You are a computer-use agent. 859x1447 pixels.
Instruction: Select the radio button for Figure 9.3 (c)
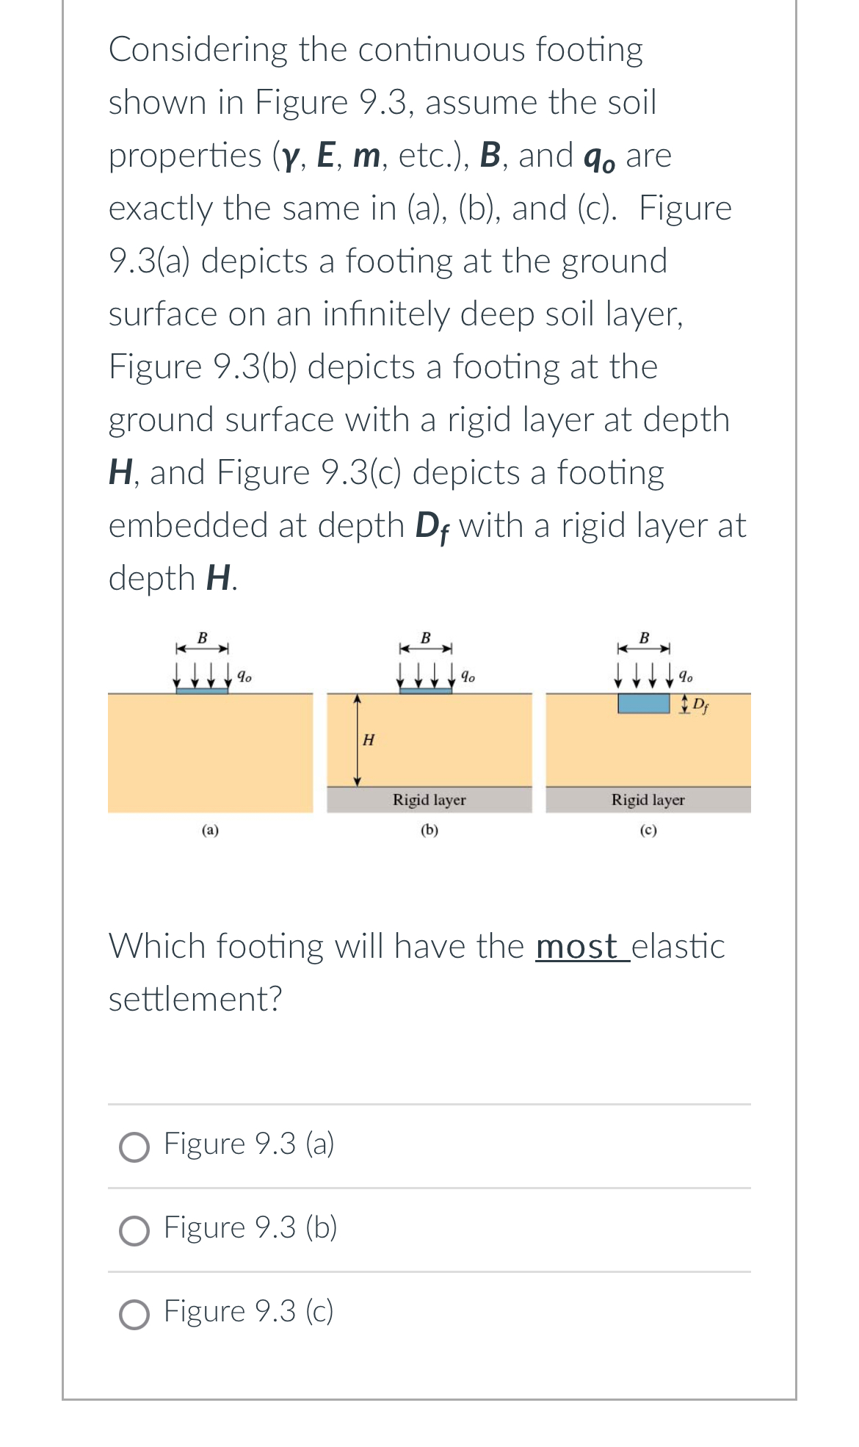(x=136, y=1311)
